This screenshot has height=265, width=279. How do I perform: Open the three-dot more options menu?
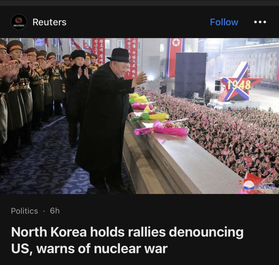[260, 22]
